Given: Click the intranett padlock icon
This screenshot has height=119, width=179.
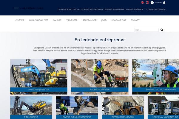Looking at the screenshot, I should (x=164, y=2).
